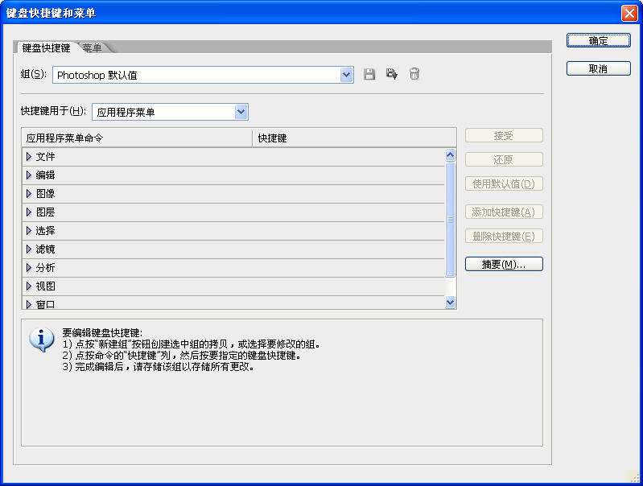This screenshot has width=643, height=486.
Task: Click the delete shortcut set trash icon
Action: point(414,75)
